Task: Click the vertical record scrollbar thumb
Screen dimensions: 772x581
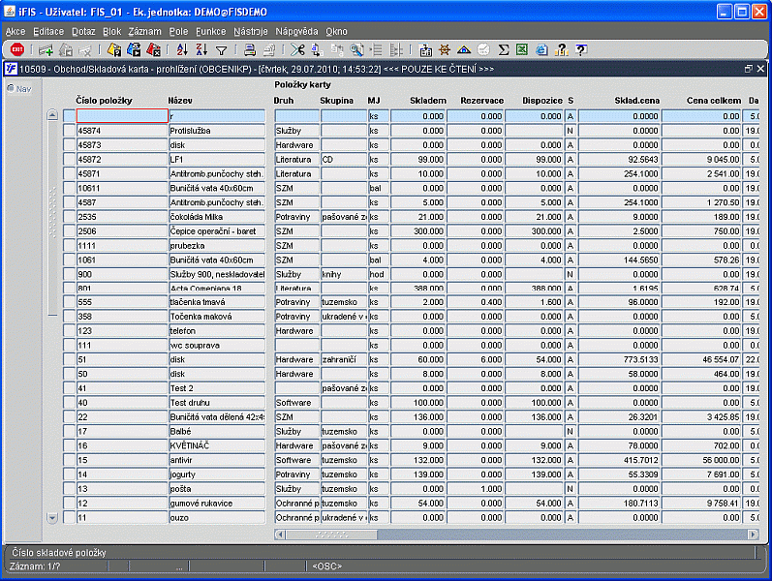Action: (x=52, y=218)
